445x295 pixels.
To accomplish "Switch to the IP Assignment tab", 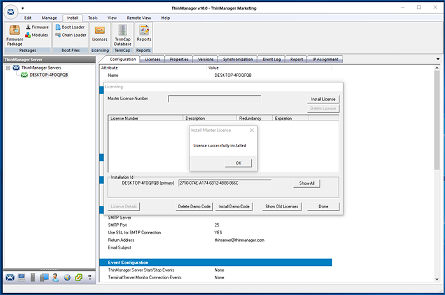I will pos(325,59).
